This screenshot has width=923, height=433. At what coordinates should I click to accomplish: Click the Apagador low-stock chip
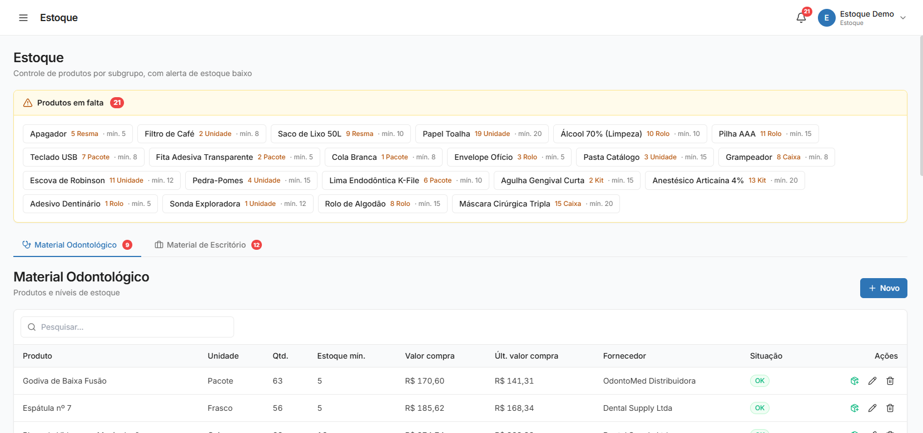(78, 134)
